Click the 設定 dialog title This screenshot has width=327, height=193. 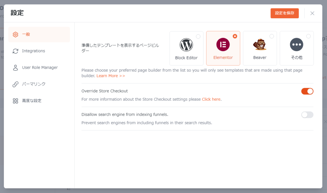coord(17,13)
